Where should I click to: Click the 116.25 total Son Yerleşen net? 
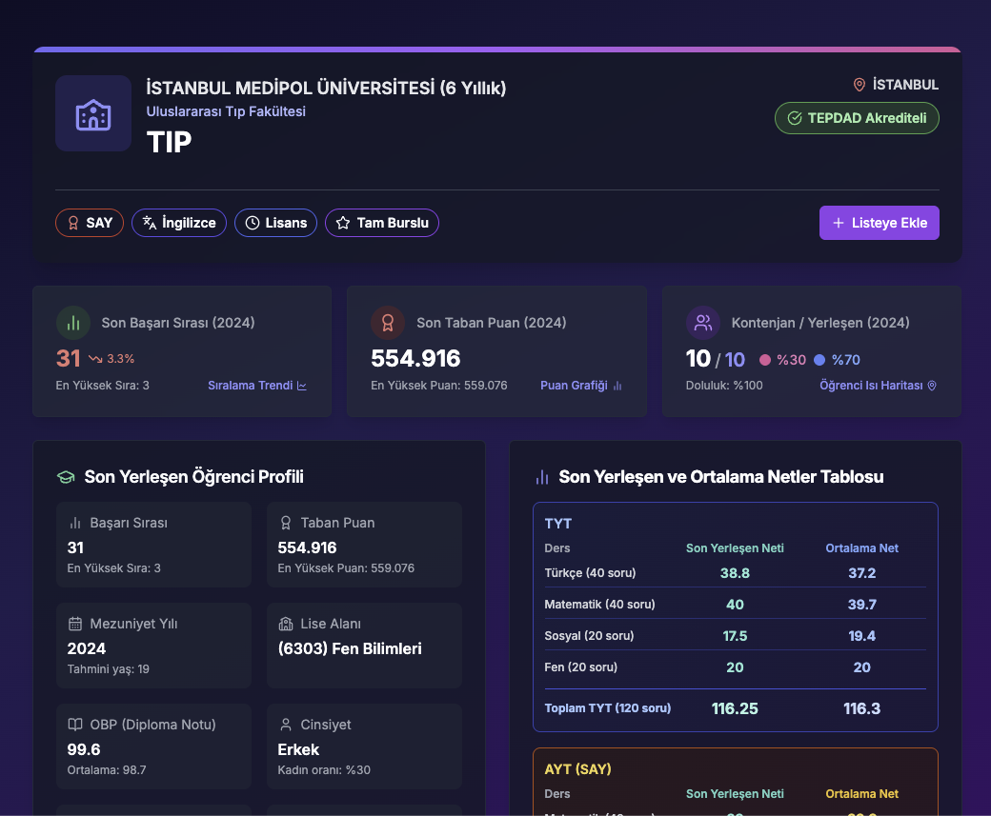735,708
